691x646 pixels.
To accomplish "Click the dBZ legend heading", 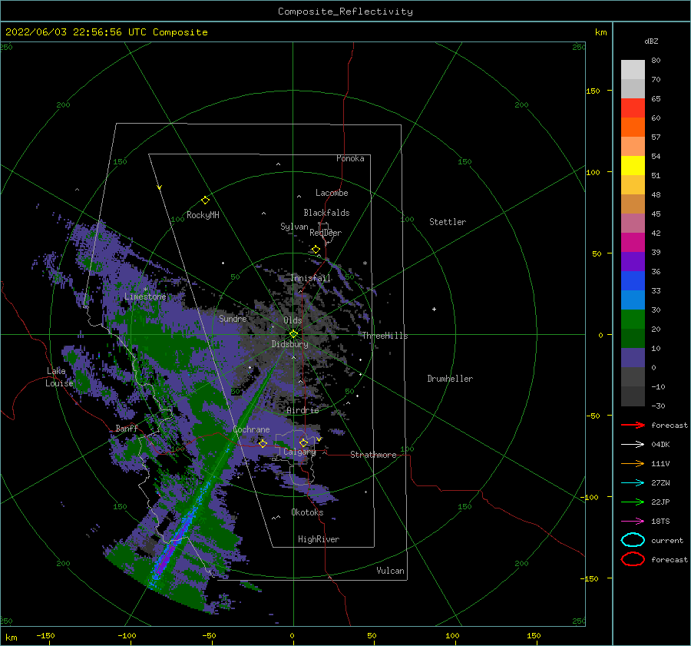I will click(x=651, y=41).
